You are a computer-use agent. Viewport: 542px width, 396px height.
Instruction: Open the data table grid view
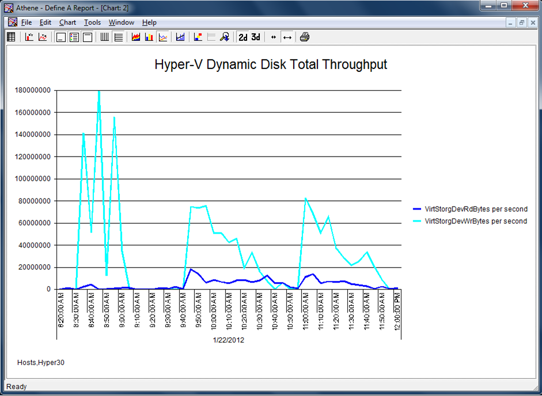point(11,37)
